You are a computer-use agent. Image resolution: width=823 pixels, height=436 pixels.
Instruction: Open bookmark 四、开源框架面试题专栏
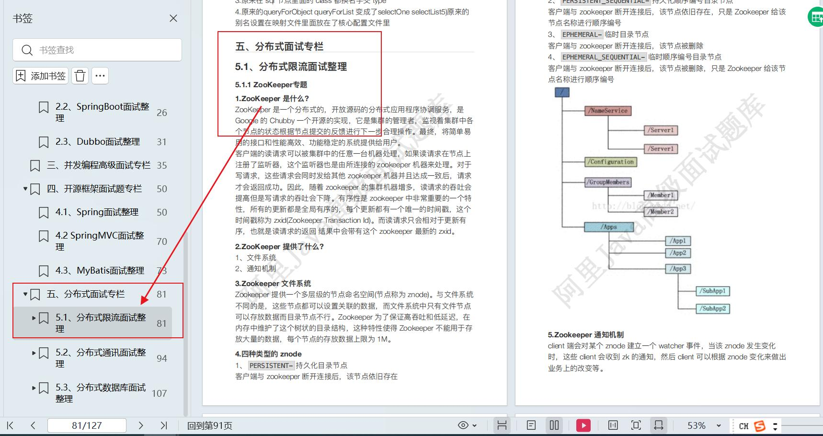pos(94,189)
